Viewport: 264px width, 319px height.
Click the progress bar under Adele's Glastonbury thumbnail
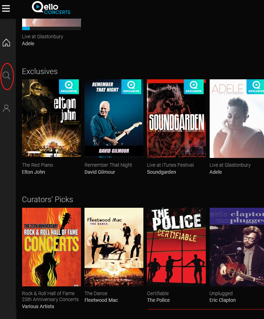coord(52,28)
